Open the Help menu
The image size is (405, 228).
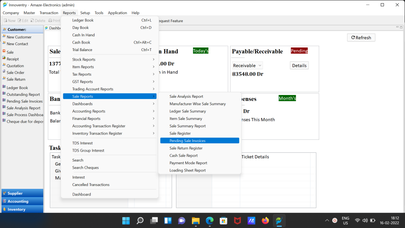(135, 13)
